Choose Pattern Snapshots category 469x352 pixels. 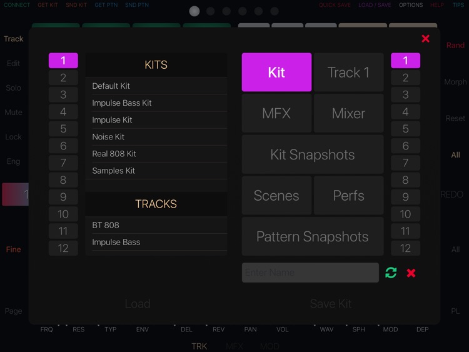[313, 236]
